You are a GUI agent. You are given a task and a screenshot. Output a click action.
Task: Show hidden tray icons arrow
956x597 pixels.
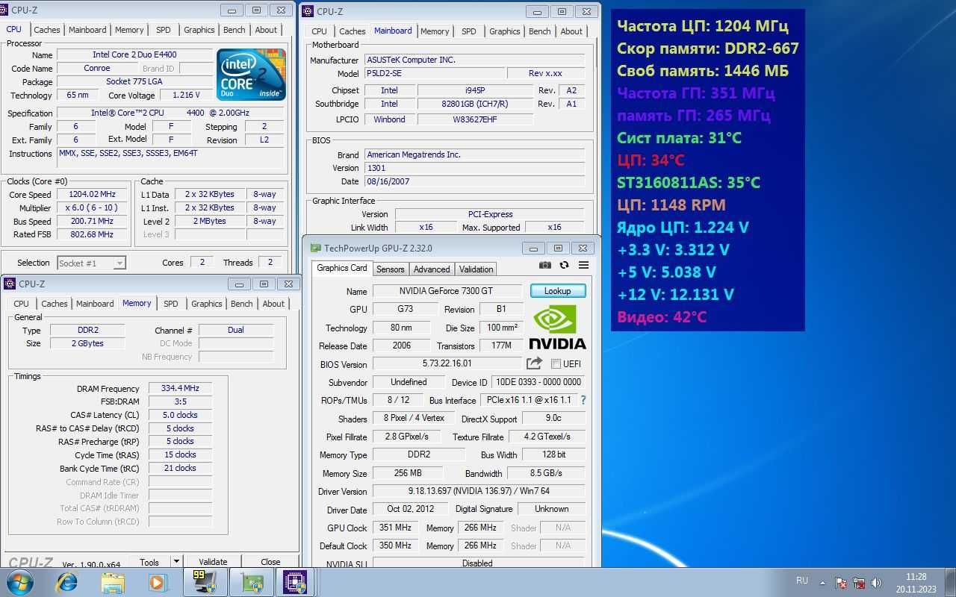coord(823,582)
